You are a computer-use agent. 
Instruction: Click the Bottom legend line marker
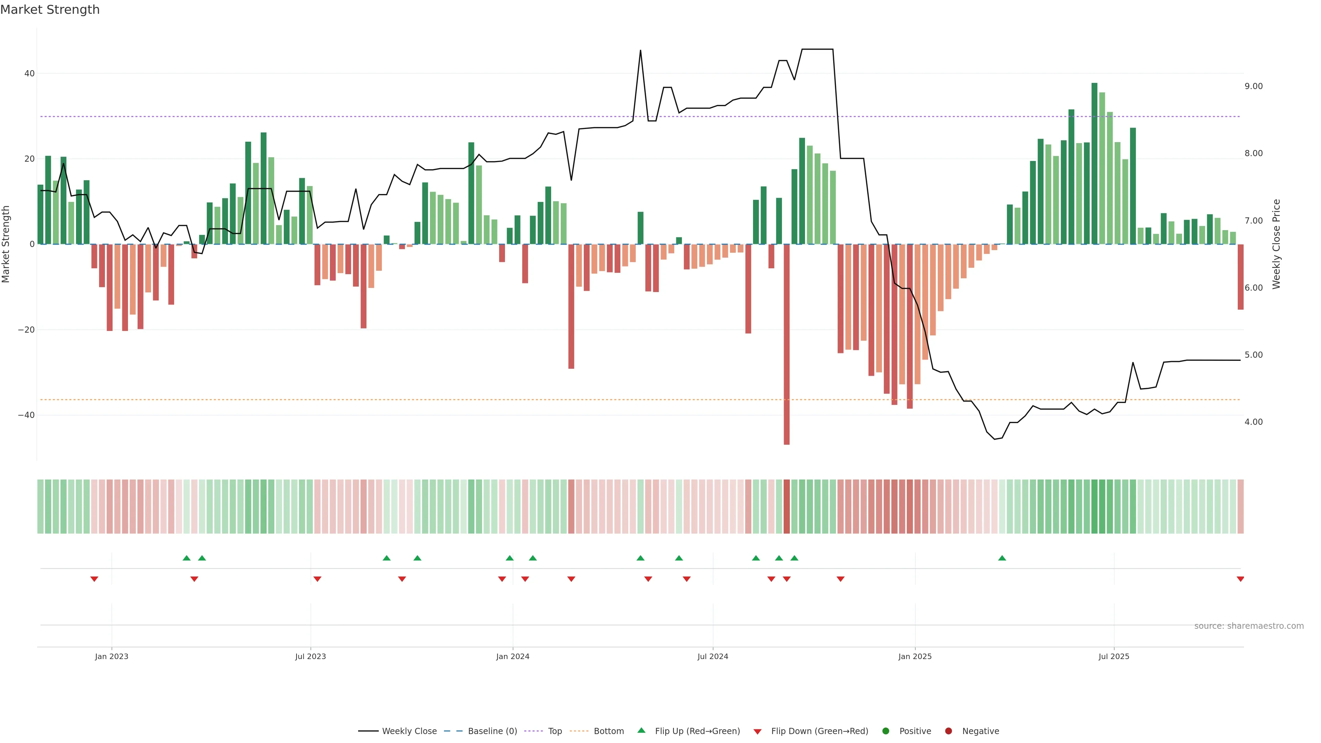(579, 731)
